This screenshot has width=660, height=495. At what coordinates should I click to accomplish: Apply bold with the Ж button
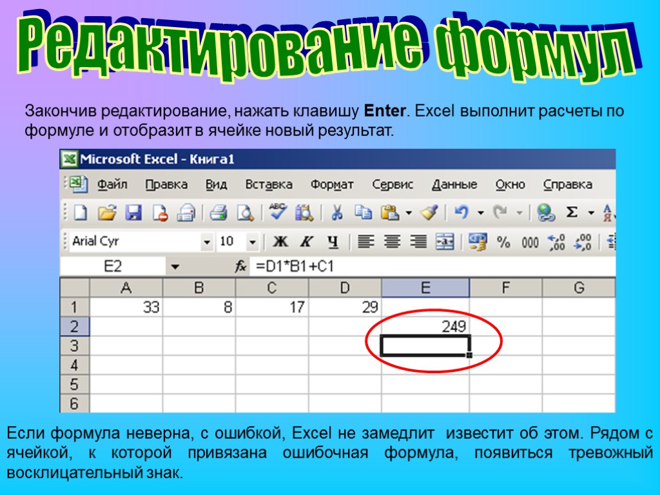[x=280, y=242]
